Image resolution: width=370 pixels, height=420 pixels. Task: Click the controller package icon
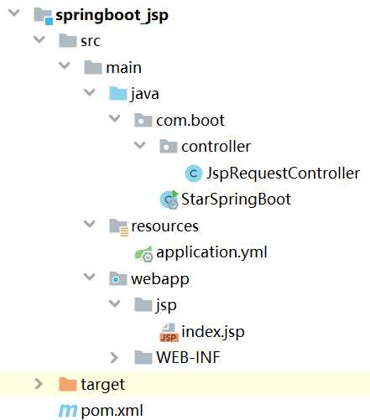tap(169, 147)
